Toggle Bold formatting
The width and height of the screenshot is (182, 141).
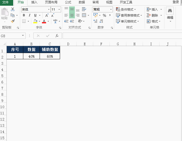tap(24, 15)
